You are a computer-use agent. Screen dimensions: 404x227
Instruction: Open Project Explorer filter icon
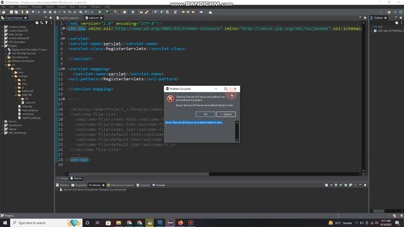pos(46,23)
